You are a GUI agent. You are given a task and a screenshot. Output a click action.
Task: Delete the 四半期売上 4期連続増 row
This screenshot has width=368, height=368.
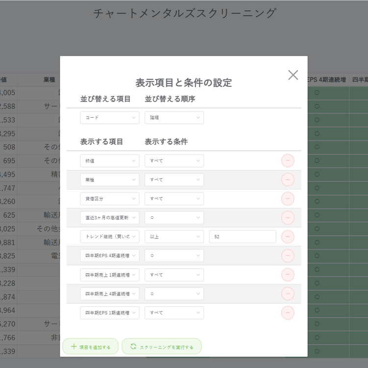(288, 293)
